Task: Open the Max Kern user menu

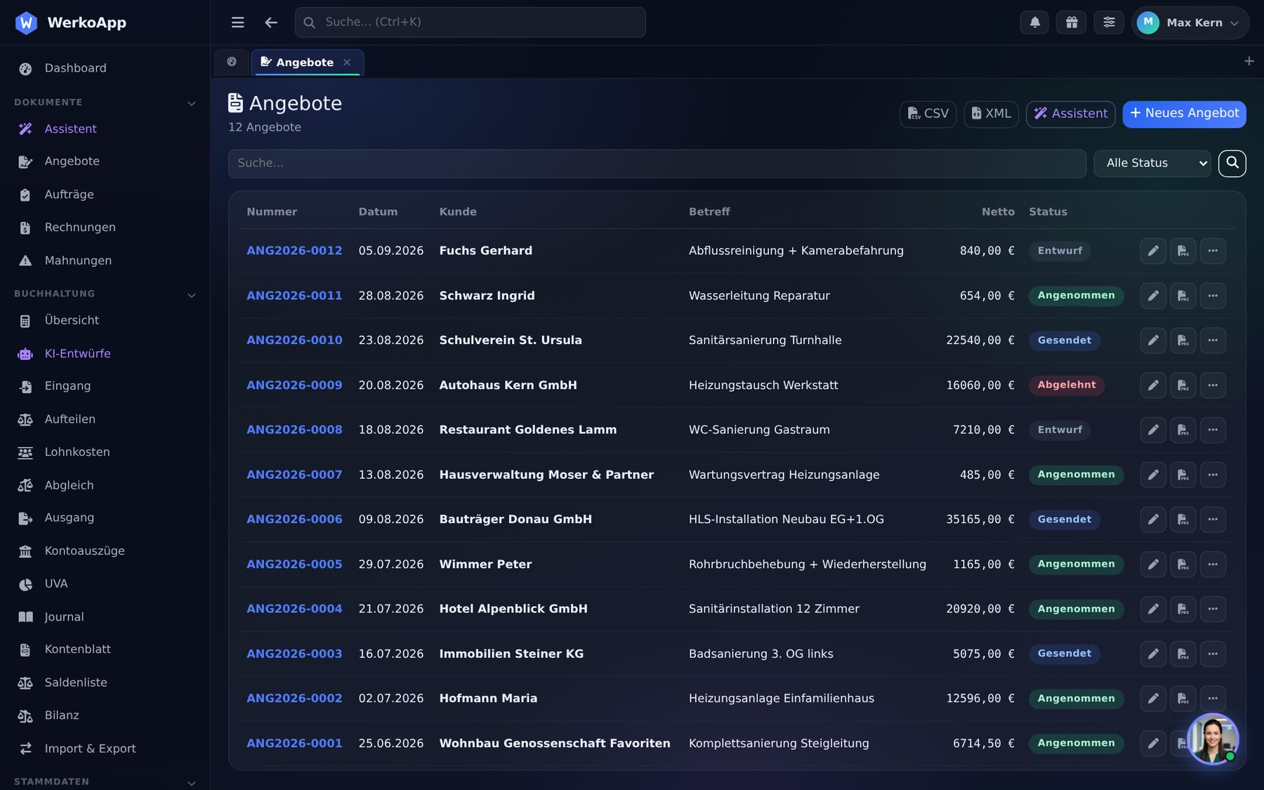Action: (x=1190, y=22)
